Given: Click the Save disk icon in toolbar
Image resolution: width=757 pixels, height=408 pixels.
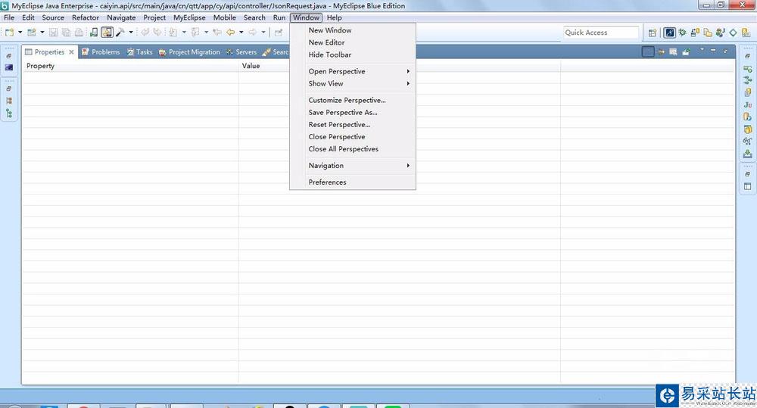Looking at the screenshot, I should [53, 33].
